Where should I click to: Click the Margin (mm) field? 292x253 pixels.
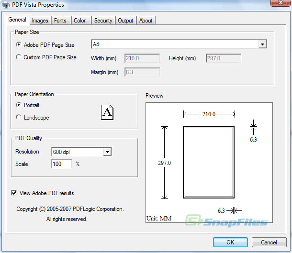click(x=142, y=72)
